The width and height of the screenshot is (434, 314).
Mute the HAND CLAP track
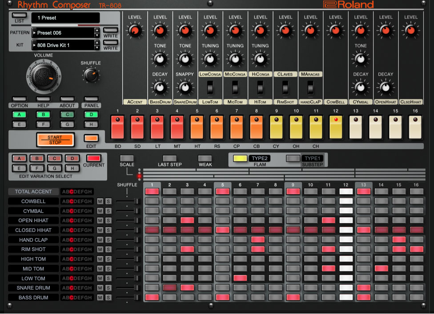tap(100, 239)
